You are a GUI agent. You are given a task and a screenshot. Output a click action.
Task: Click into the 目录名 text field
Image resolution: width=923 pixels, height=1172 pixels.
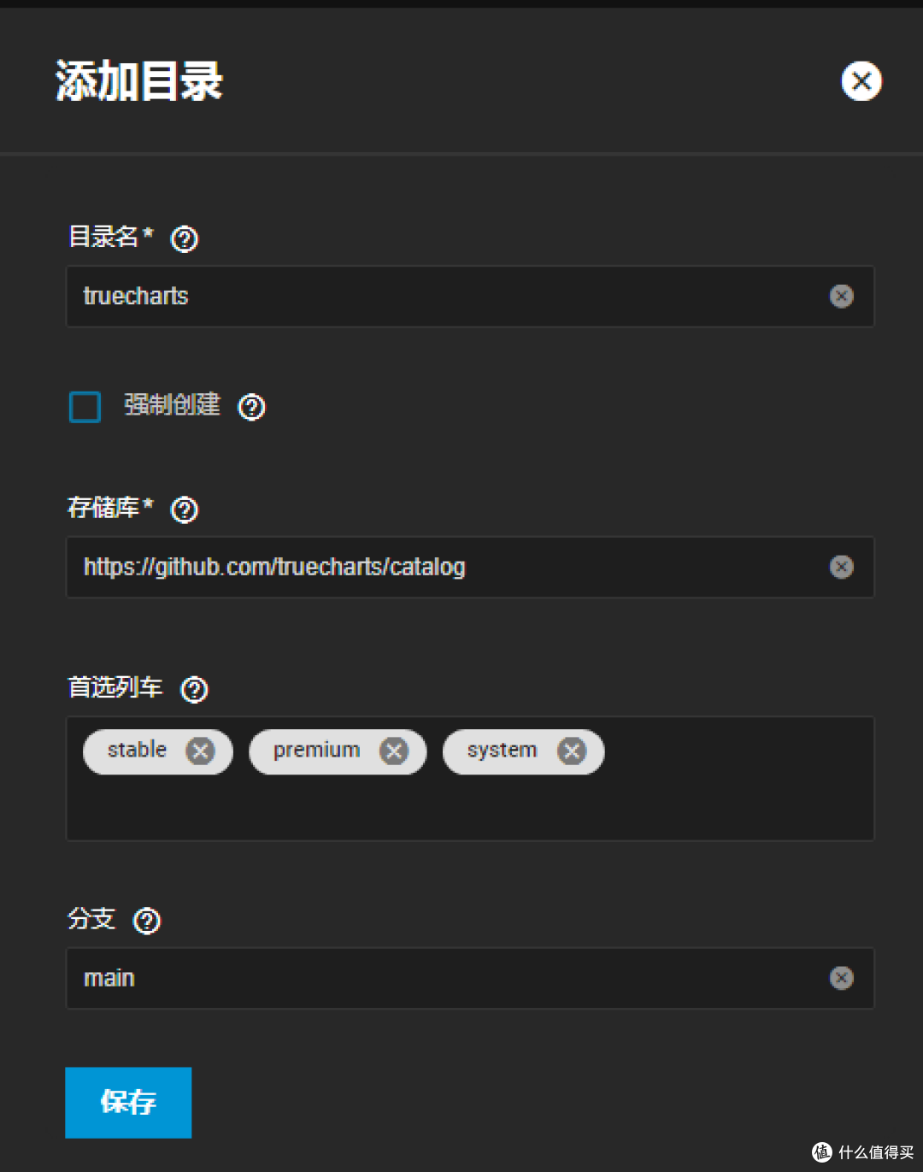coord(444,296)
